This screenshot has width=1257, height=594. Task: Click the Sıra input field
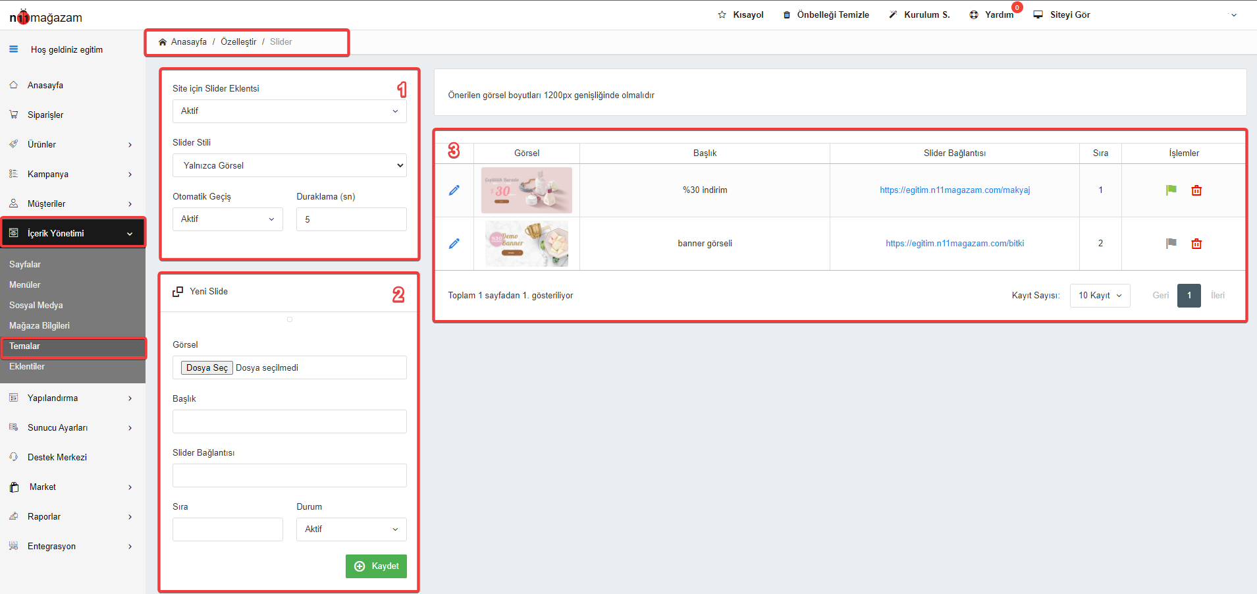pos(228,529)
